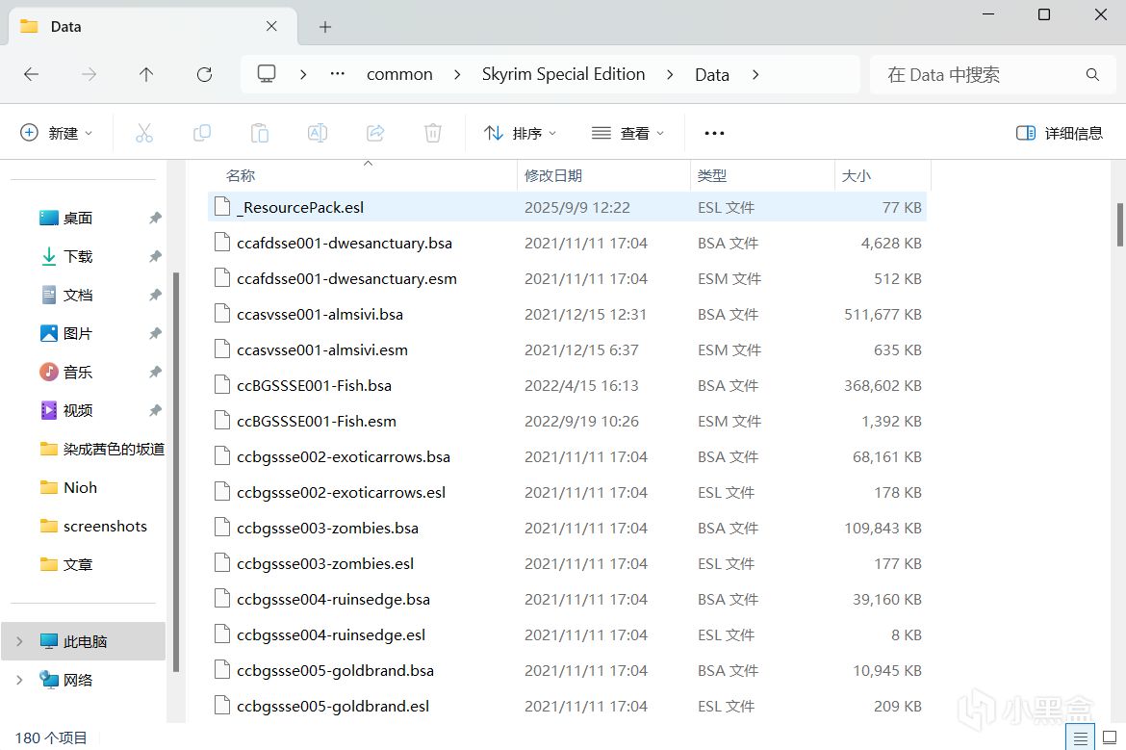Expand chevron after Skyrim Special Edition breadcrumb

[x=670, y=74]
